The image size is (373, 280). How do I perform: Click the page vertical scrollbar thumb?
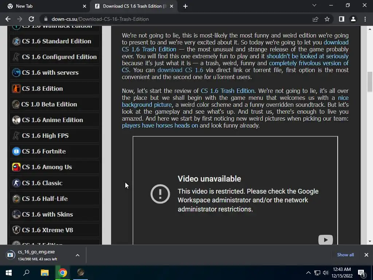coord(370,82)
